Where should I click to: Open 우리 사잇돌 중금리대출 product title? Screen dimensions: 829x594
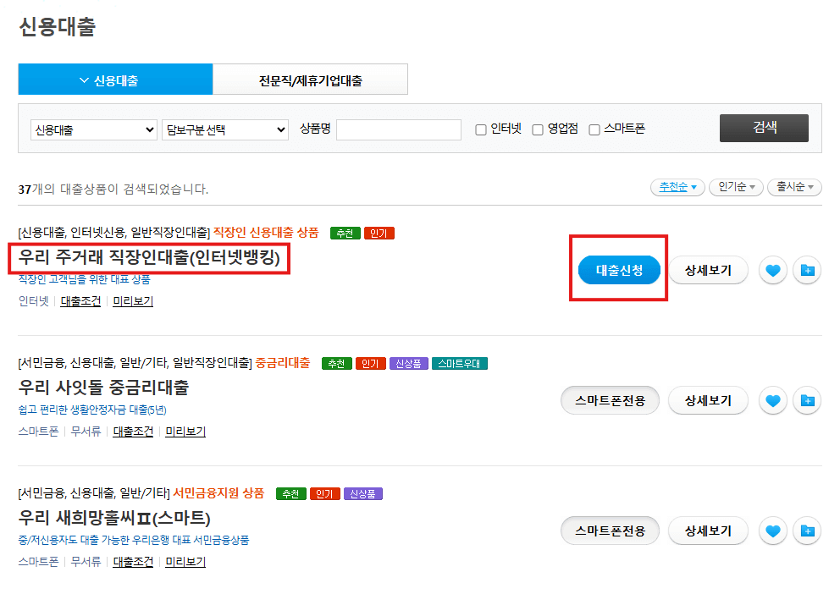click(x=103, y=388)
